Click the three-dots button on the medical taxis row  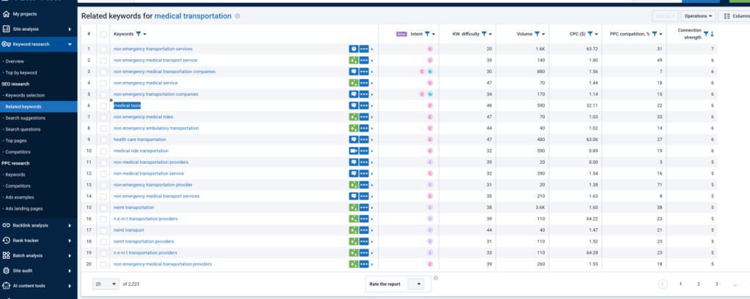pos(364,105)
